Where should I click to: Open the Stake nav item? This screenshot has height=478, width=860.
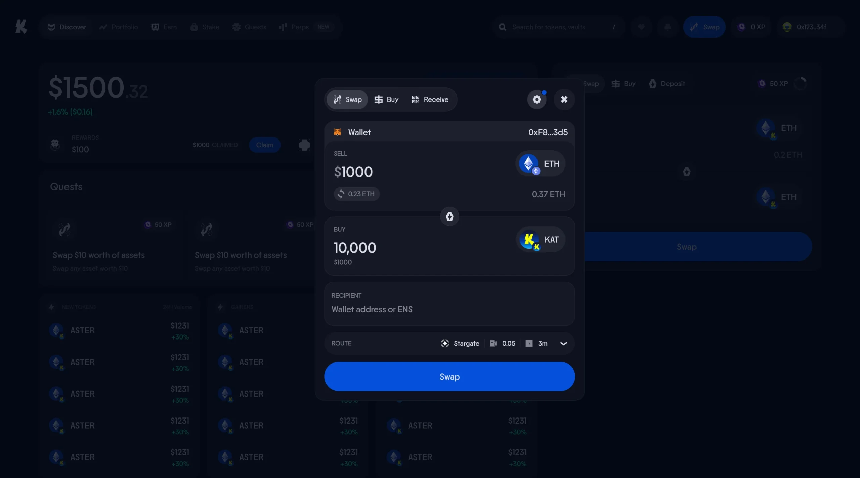pyautogui.click(x=205, y=27)
